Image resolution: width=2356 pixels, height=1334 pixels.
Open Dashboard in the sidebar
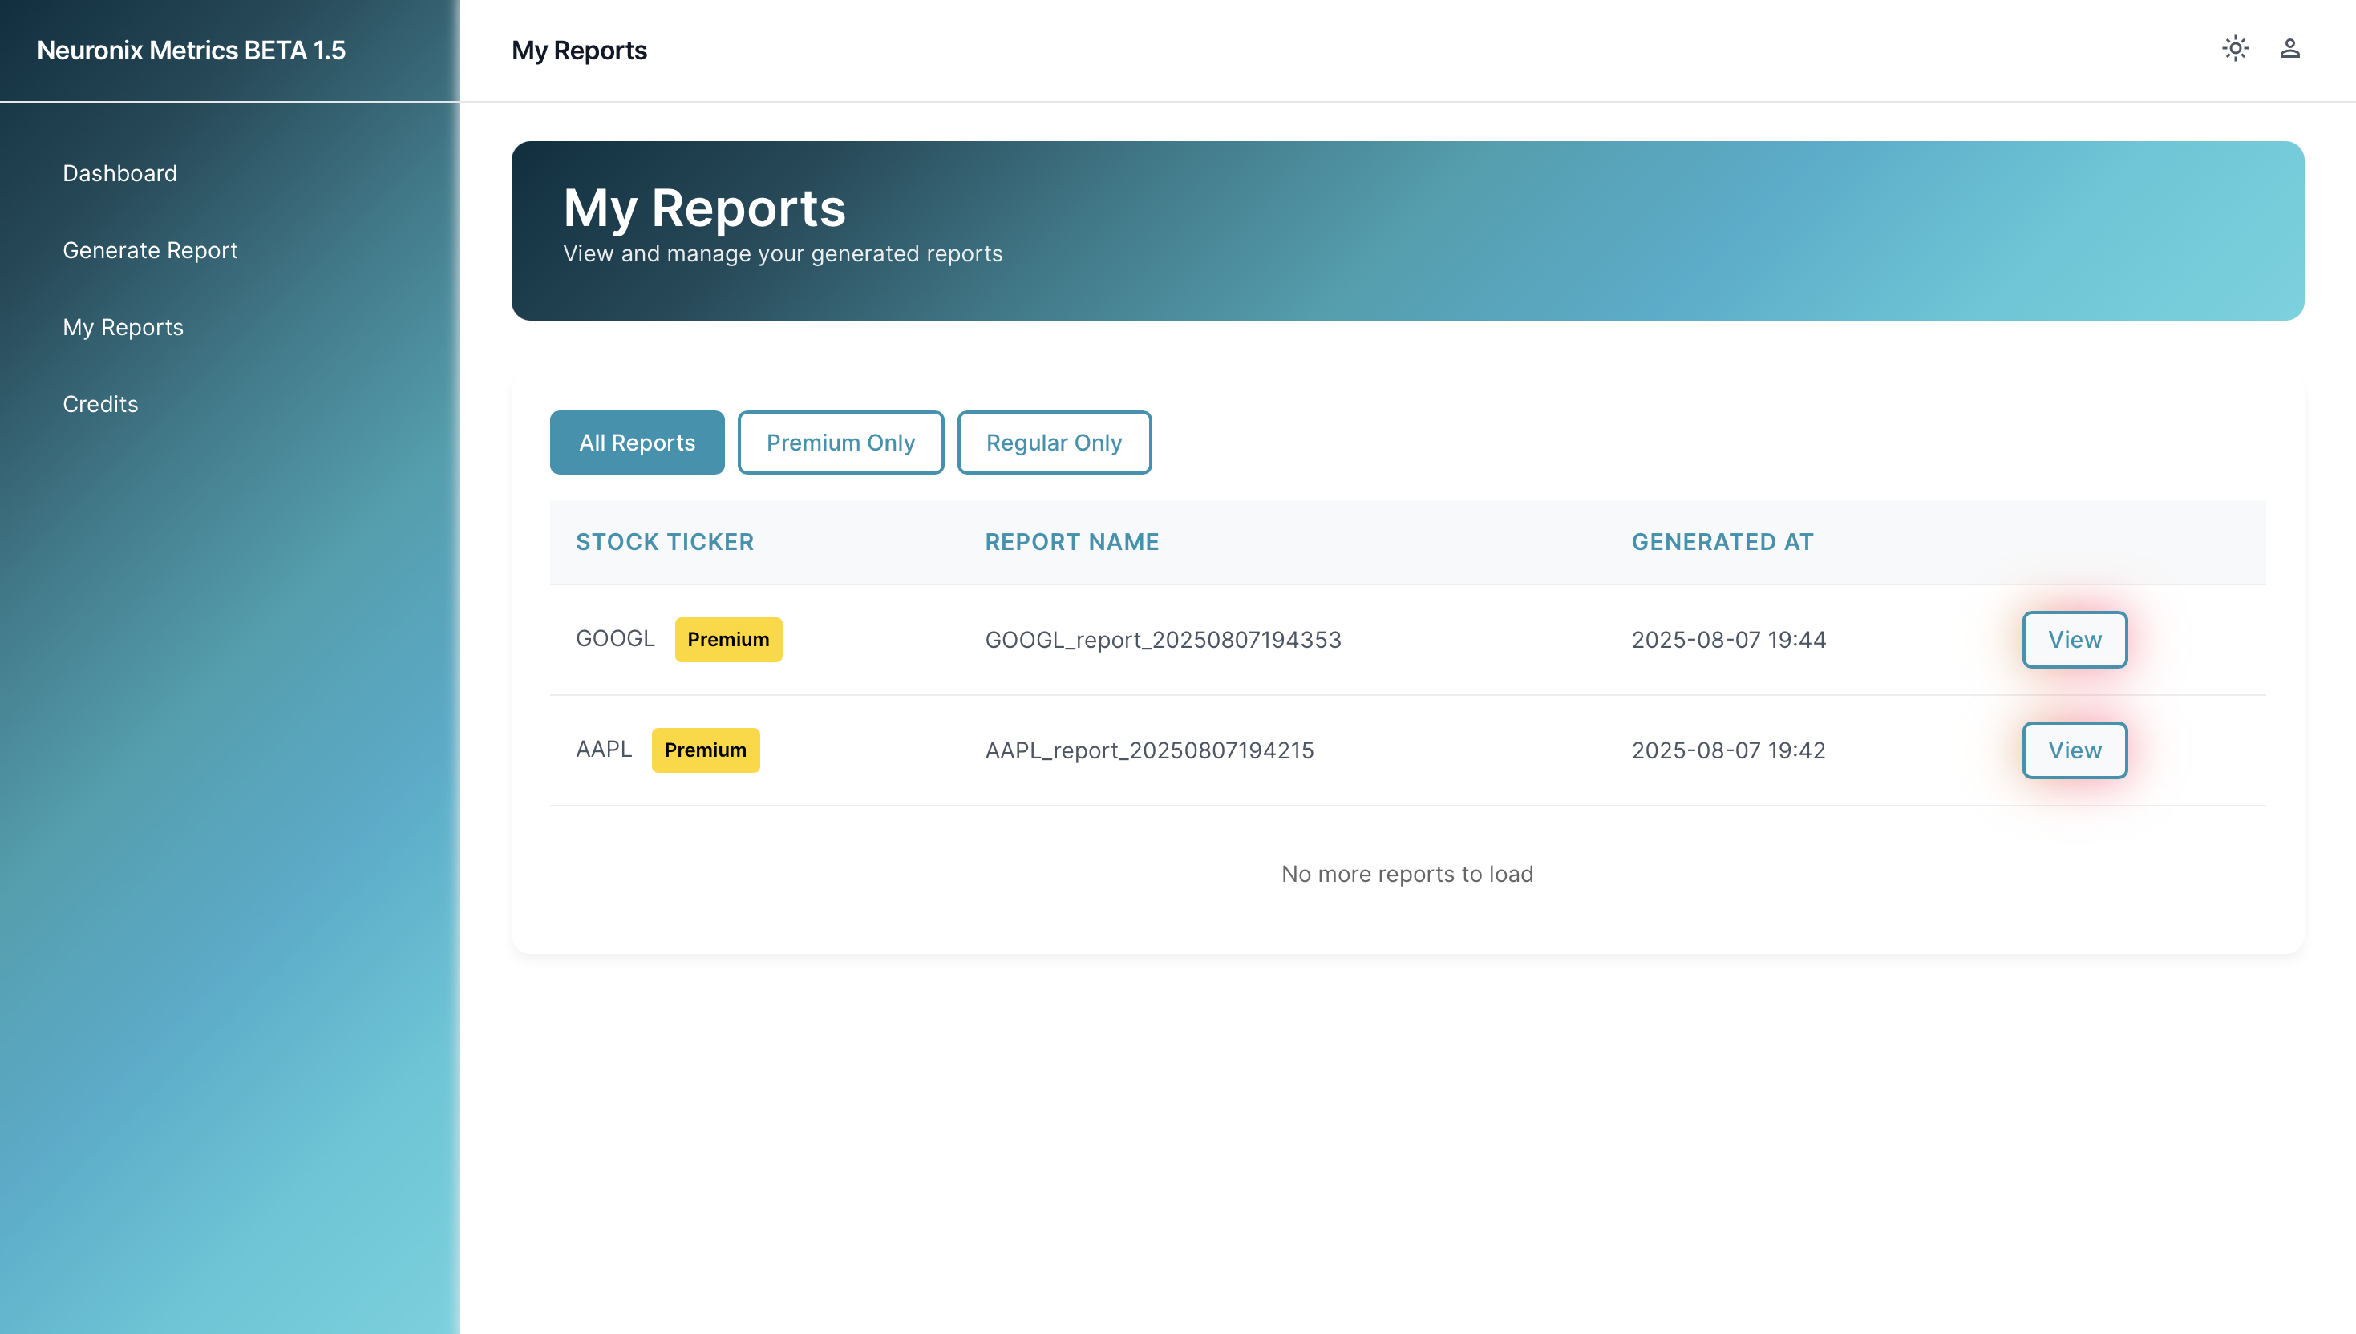click(x=120, y=173)
